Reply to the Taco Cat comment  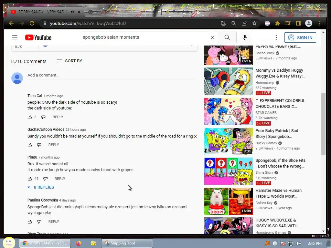click(58, 117)
